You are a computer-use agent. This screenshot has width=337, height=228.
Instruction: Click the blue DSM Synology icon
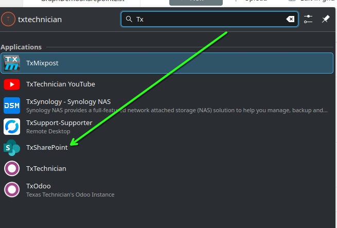pos(12,105)
